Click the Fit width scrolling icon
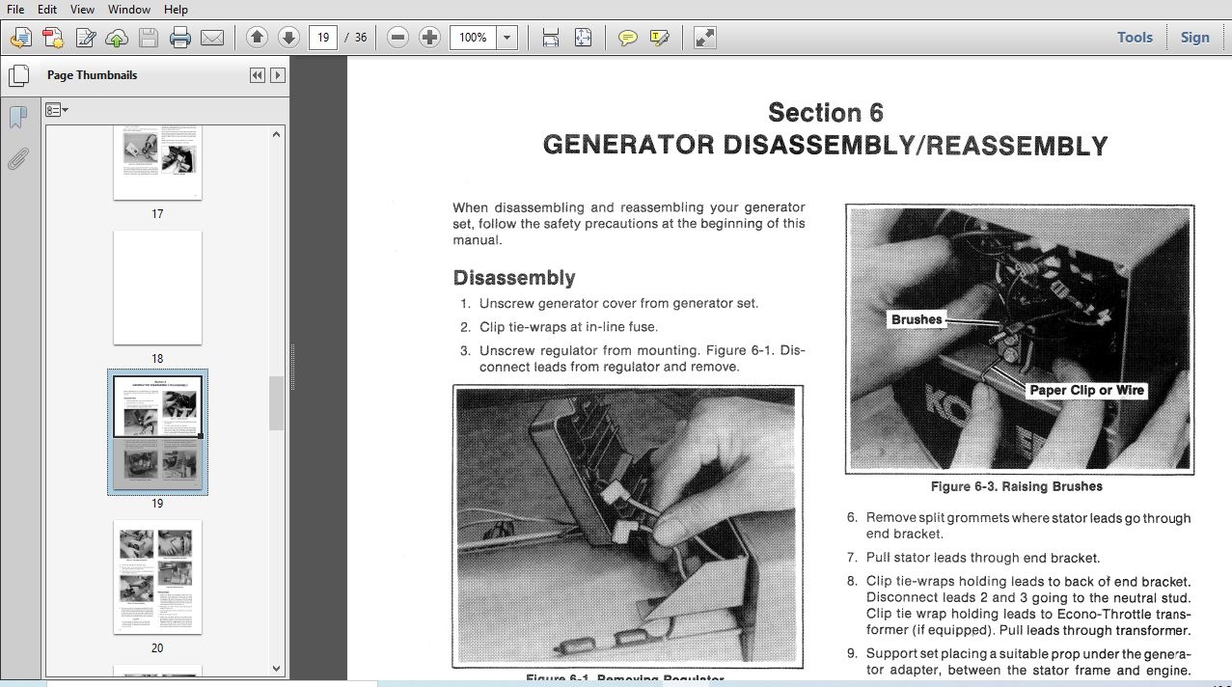The height and width of the screenshot is (687, 1232). pos(551,38)
